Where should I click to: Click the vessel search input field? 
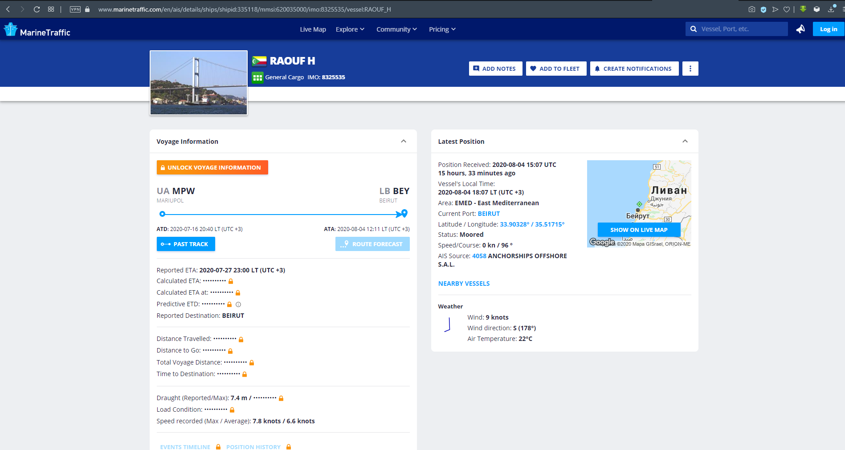point(741,29)
